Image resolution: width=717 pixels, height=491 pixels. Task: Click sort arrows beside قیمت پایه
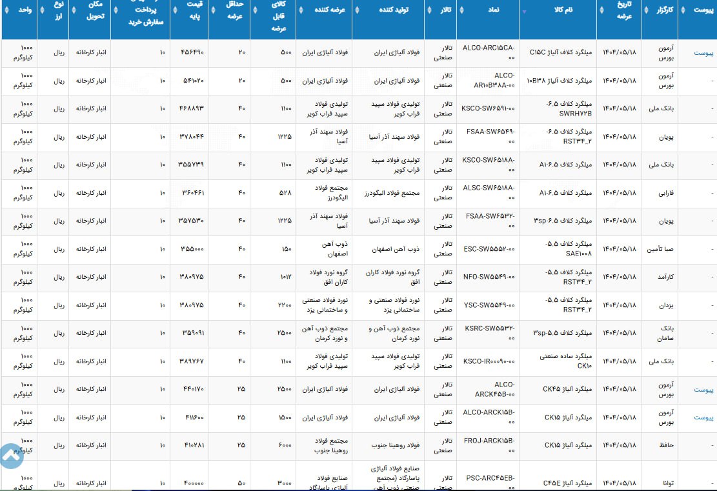coord(175,10)
